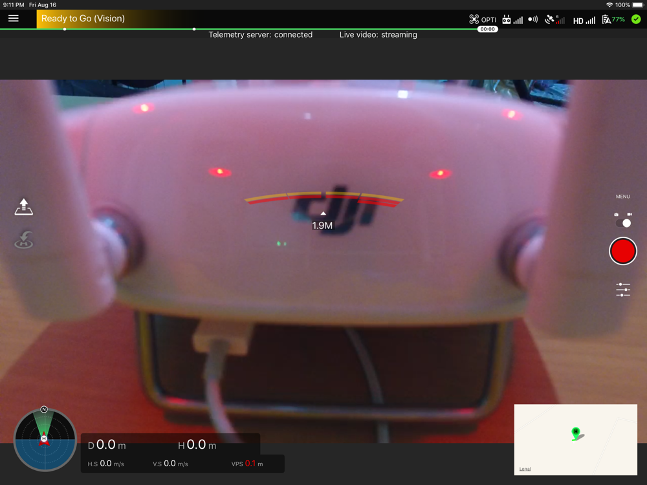
Task: Tap the return to home icon
Action: (23, 240)
